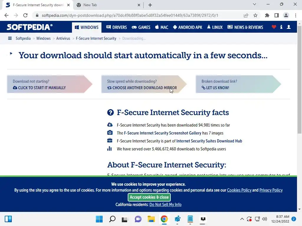Go back to the previous page
This screenshot has height=226, width=302.
point(6,15)
